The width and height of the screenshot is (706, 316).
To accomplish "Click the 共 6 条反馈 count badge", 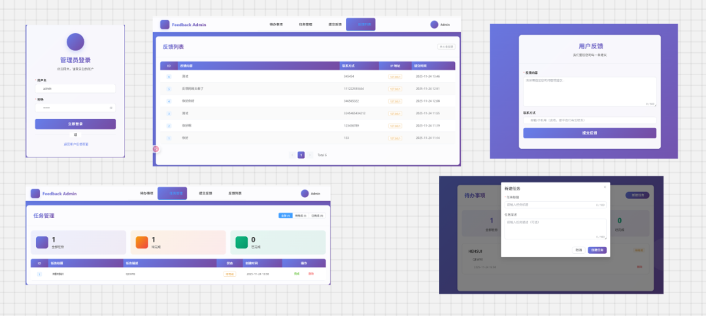I will [446, 47].
